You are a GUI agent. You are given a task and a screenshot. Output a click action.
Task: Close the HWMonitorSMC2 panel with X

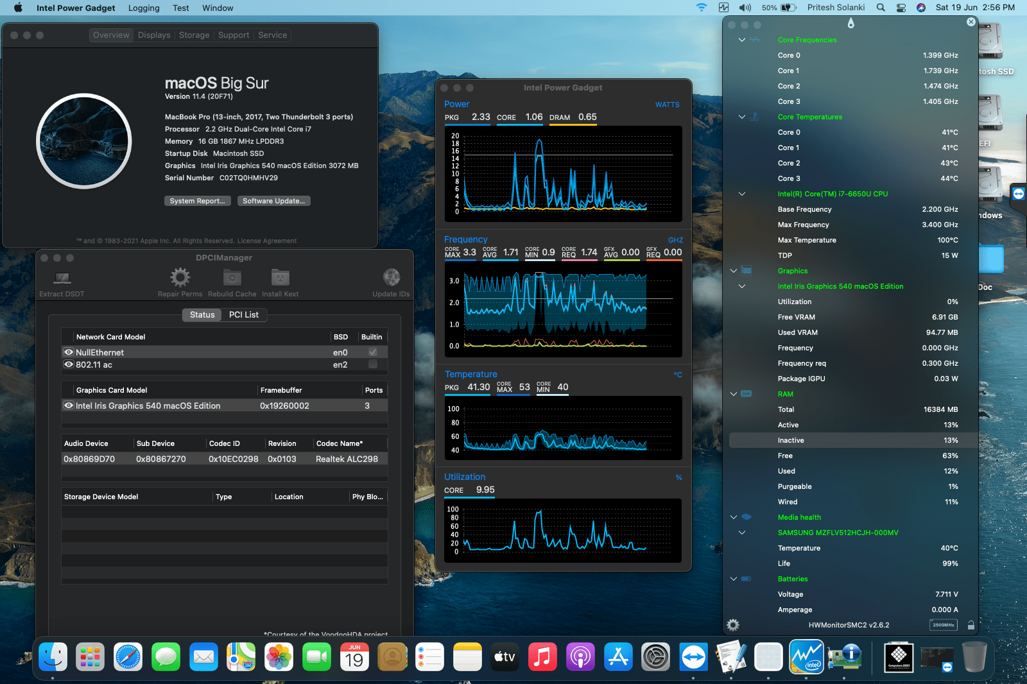(971, 22)
